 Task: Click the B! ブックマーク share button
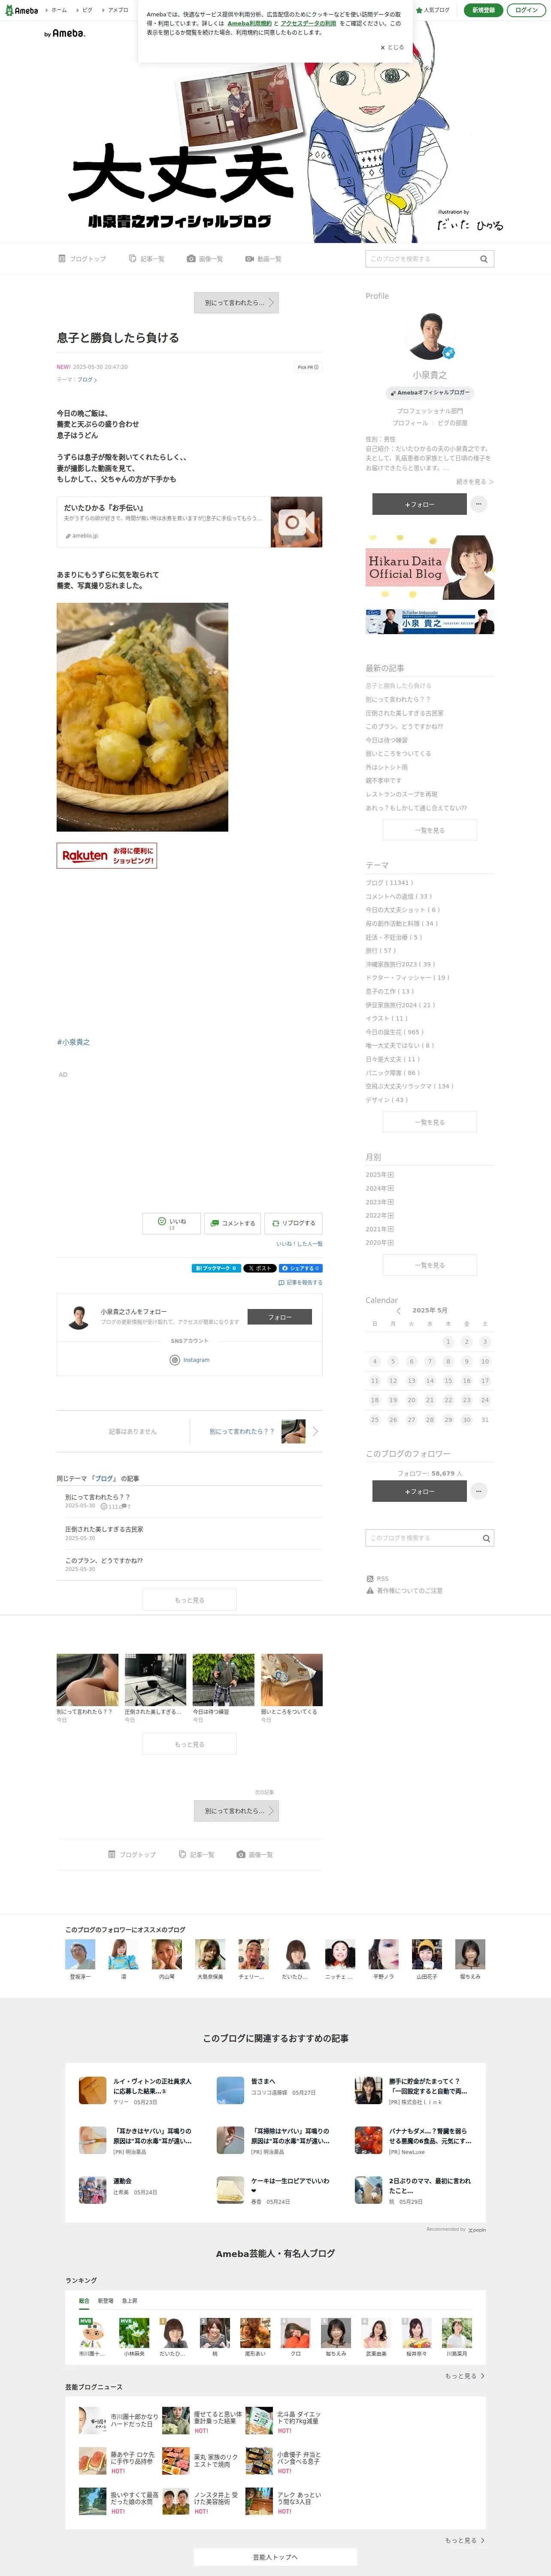pos(216,1268)
